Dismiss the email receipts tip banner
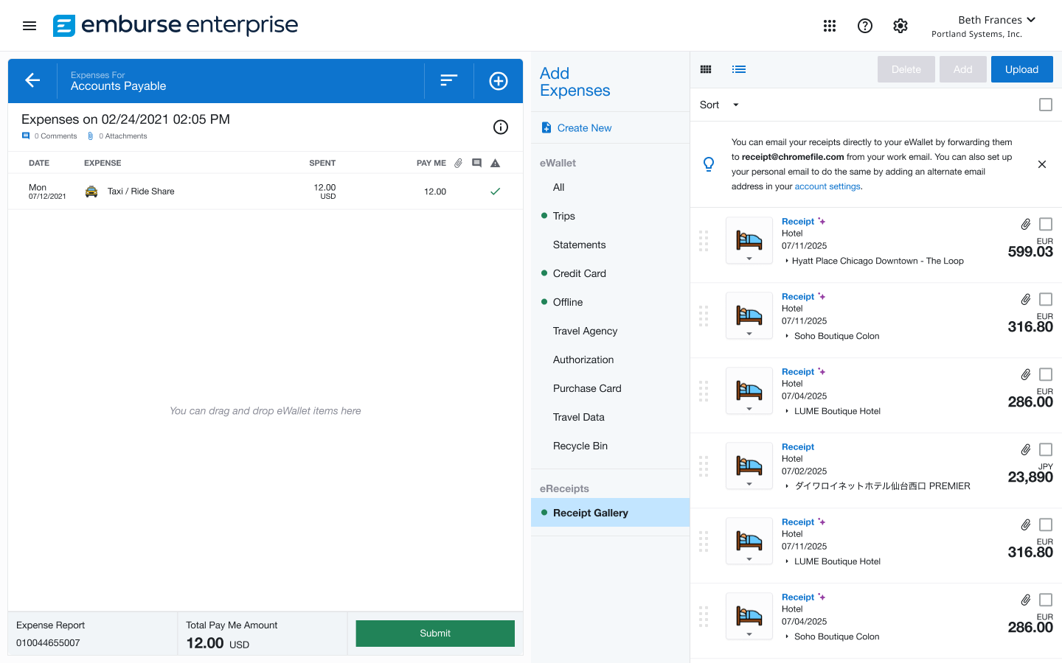The width and height of the screenshot is (1062, 663). [1042, 164]
